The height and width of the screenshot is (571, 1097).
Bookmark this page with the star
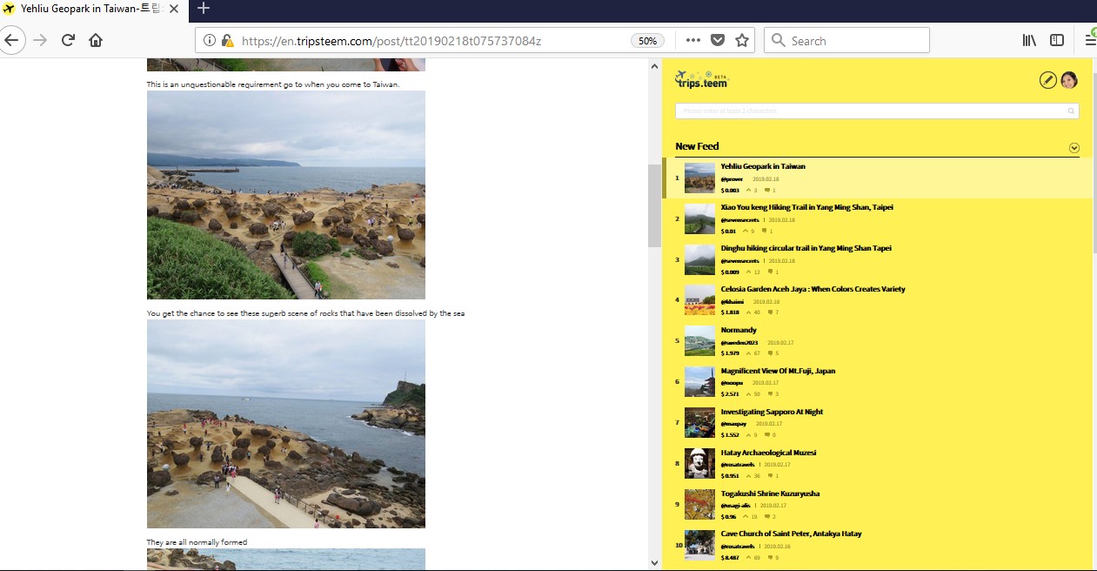tap(742, 40)
